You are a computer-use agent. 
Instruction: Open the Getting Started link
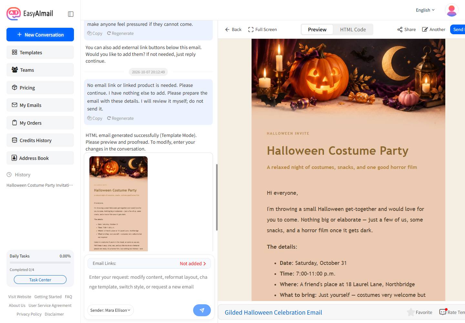(48, 297)
